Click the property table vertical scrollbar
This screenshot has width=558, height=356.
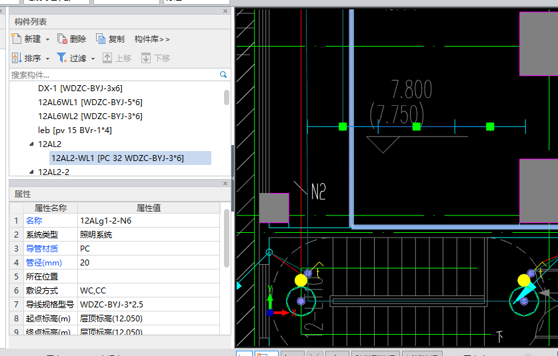[227, 238]
